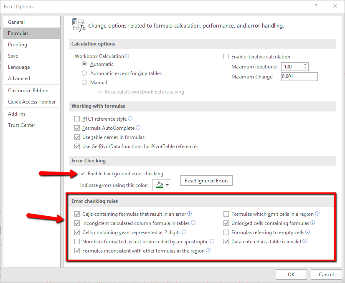Uncheck Use table names in formulas
The image size is (345, 283).
click(77, 137)
